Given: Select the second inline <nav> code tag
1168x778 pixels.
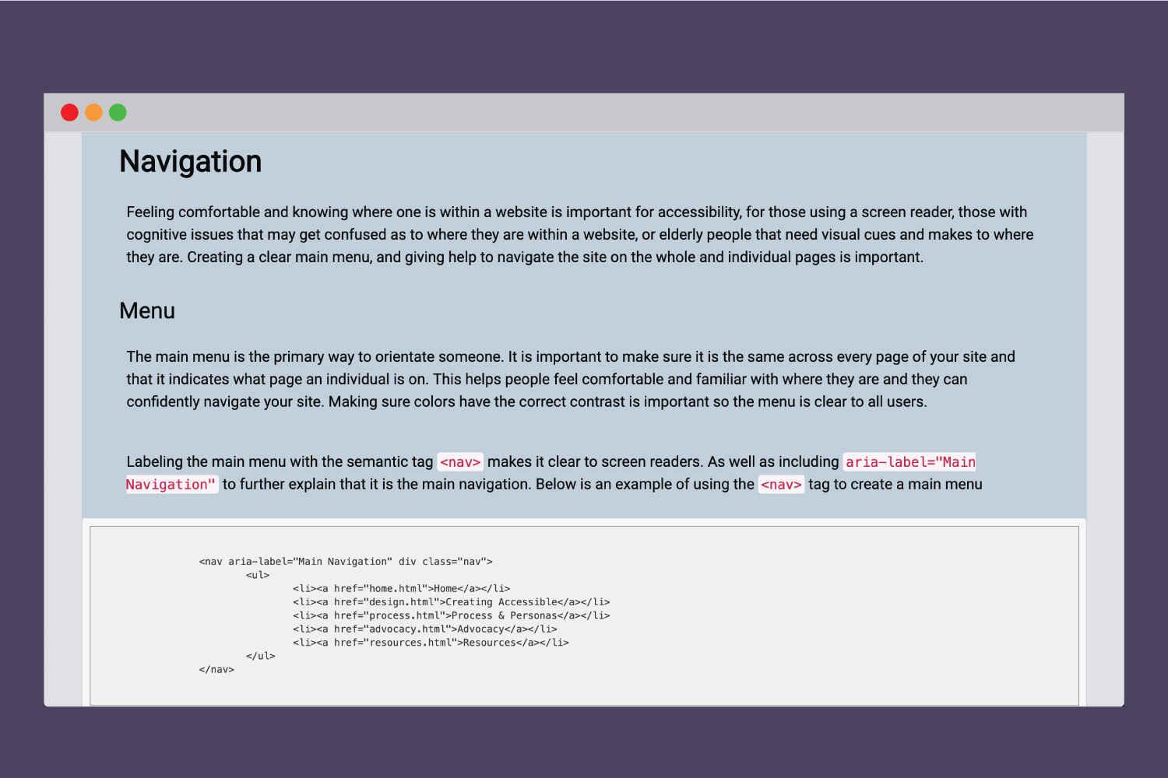Looking at the screenshot, I should [781, 485].
